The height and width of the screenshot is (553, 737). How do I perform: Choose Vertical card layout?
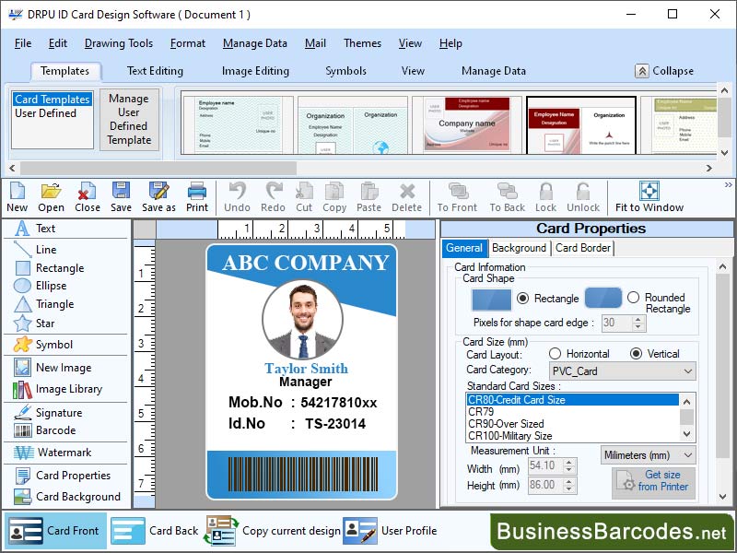[636, 354]
